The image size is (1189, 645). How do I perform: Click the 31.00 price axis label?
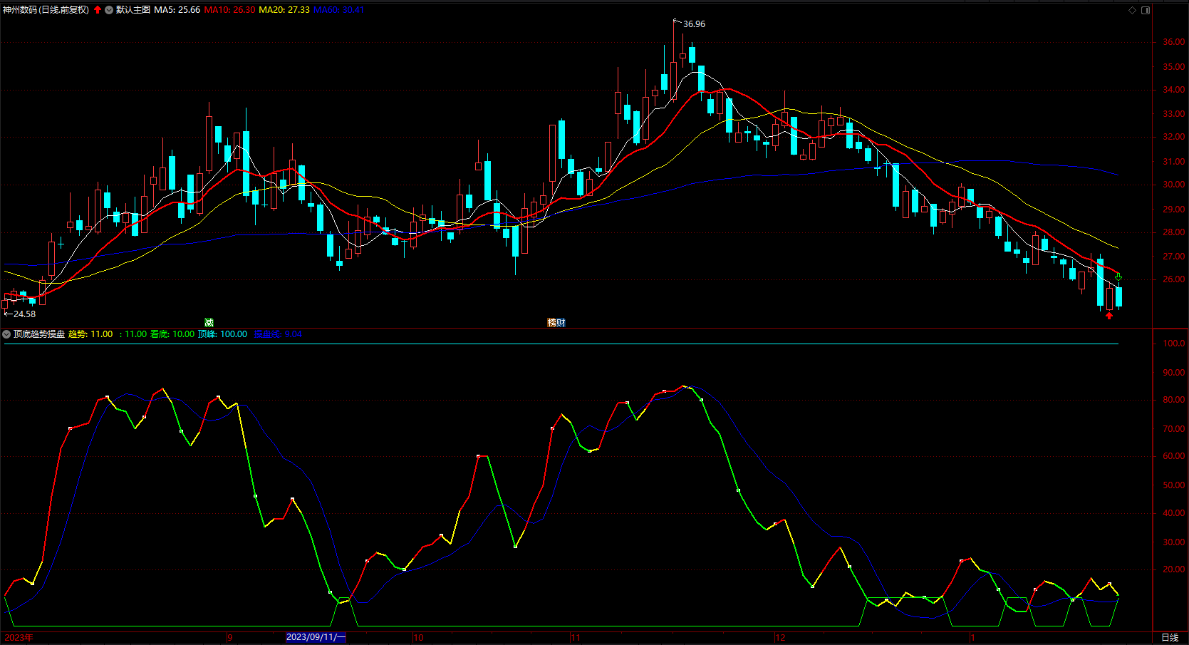coord(1174,162)
